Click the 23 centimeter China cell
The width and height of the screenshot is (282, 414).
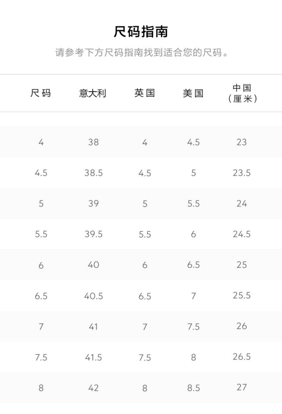click(242, 142)
